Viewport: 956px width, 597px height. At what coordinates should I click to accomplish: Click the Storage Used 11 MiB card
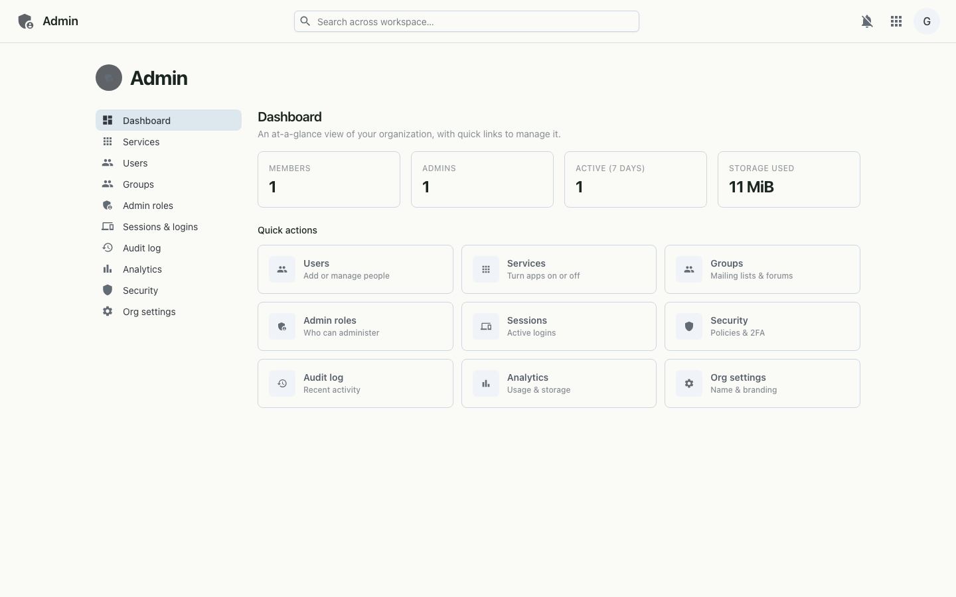click(x=789, y=179)
